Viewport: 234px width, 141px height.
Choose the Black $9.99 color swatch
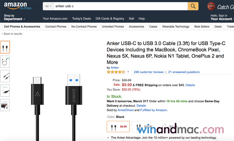[x=118, y=126]
